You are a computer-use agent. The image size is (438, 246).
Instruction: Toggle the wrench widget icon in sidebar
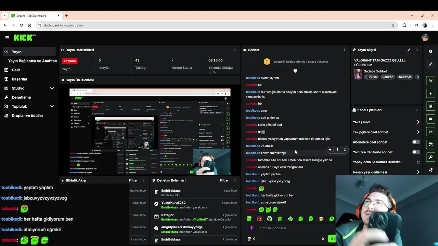(x=430, y=157)
